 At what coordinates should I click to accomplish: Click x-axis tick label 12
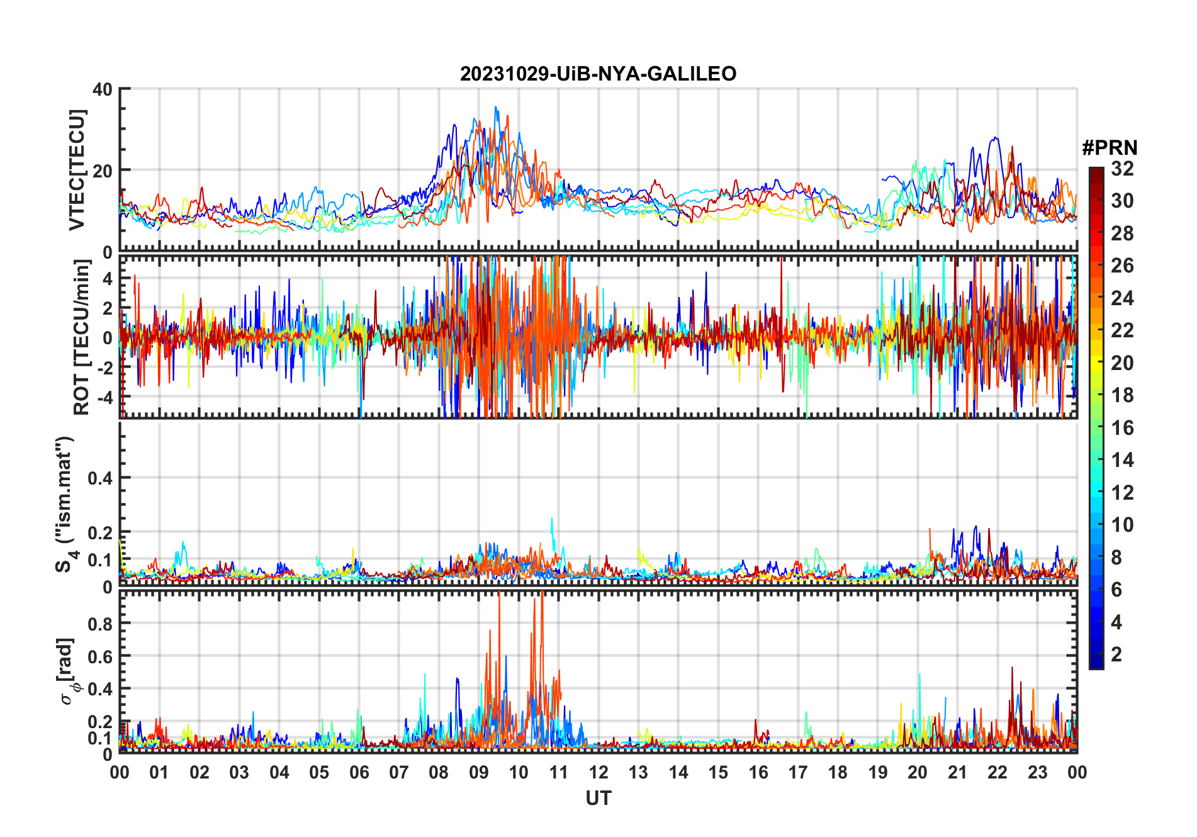pyautogui.click(x=598, y=772)
